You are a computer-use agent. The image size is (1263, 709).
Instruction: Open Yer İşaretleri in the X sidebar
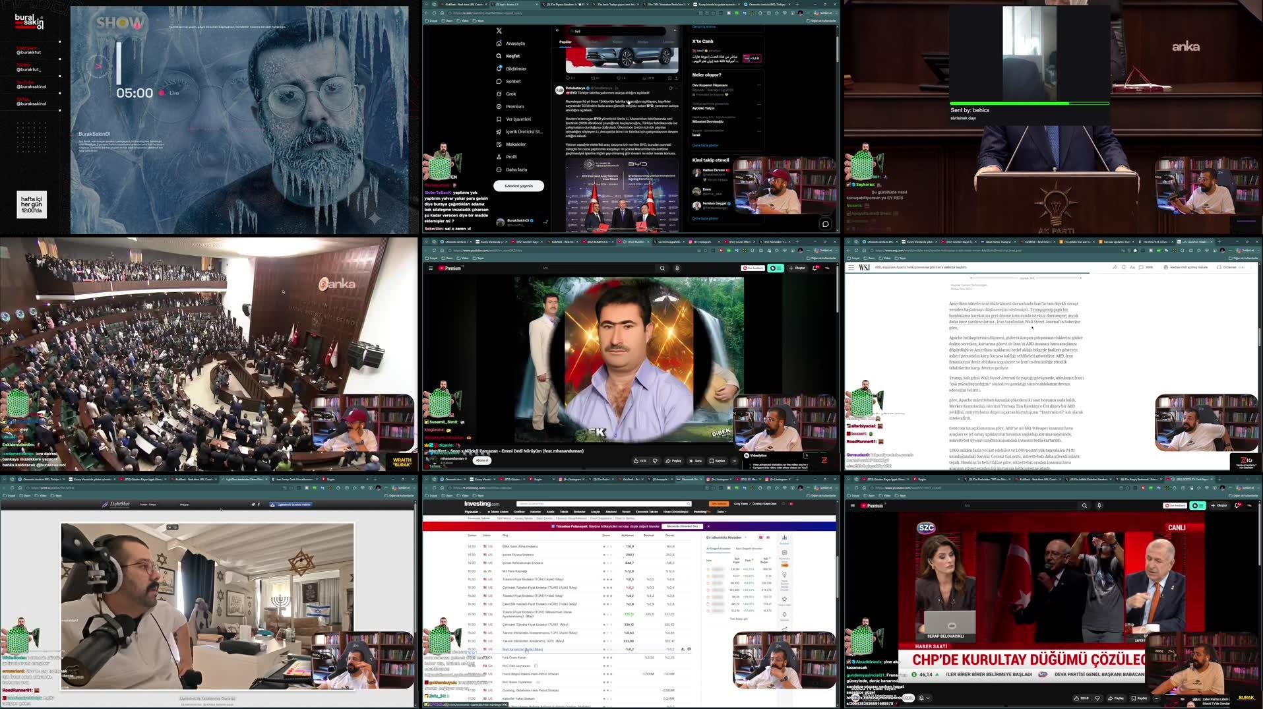tap(513, 119)
